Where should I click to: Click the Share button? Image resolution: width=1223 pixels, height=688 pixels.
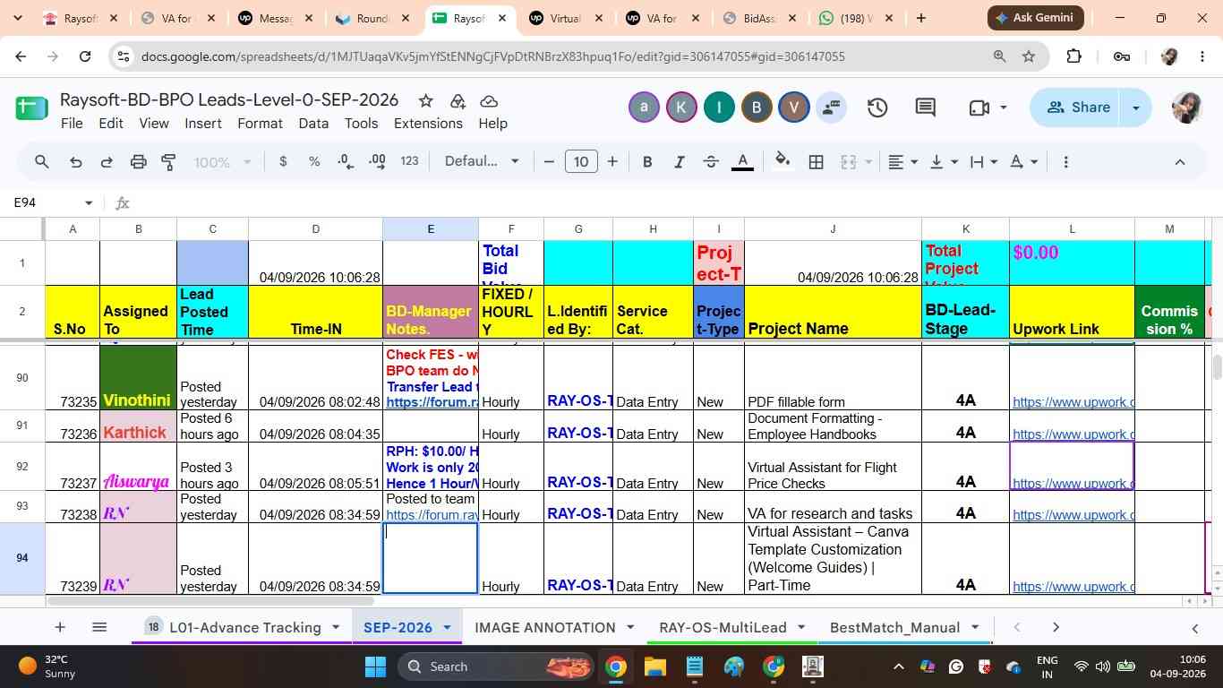pos(1078,107)
